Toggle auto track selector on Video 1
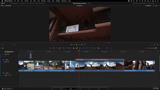The width and height of the screenshot is (160, 90). pyautogui.click(x=6, y=62)
